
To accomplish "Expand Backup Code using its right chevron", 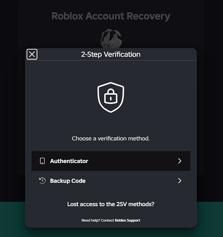I will pyautogui.click(x=180, y=181).
